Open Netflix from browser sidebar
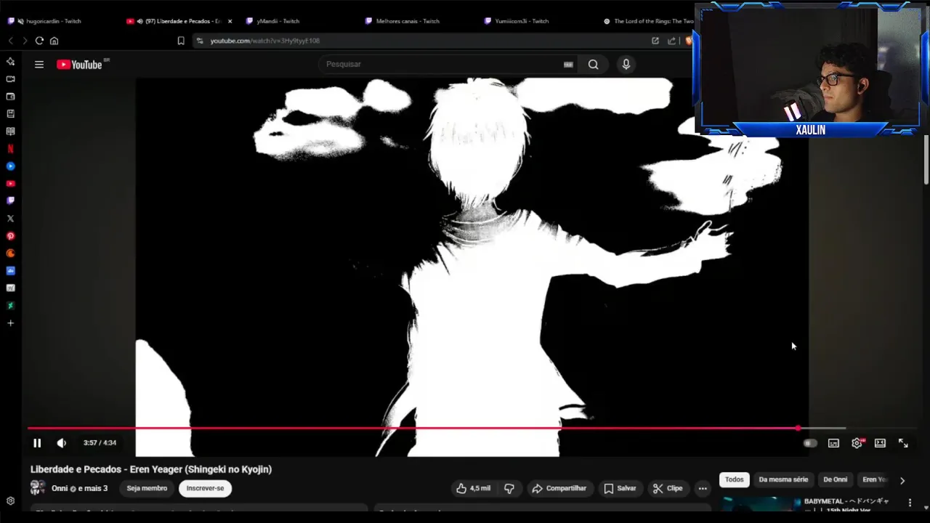Screen dimensions: 930x523 [10, 149]
